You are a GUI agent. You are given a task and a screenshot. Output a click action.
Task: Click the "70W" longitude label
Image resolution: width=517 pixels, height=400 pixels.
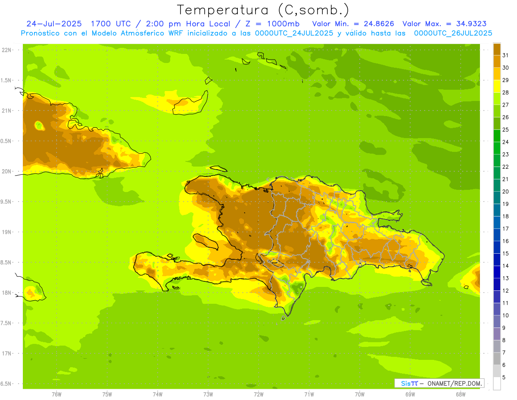point(360,394)
